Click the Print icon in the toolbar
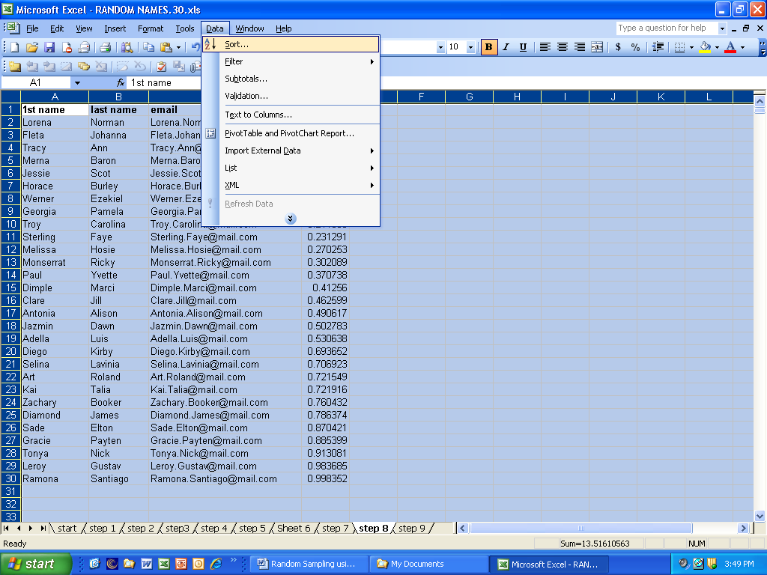The image size is (767, 575). (x=105, y=47)
